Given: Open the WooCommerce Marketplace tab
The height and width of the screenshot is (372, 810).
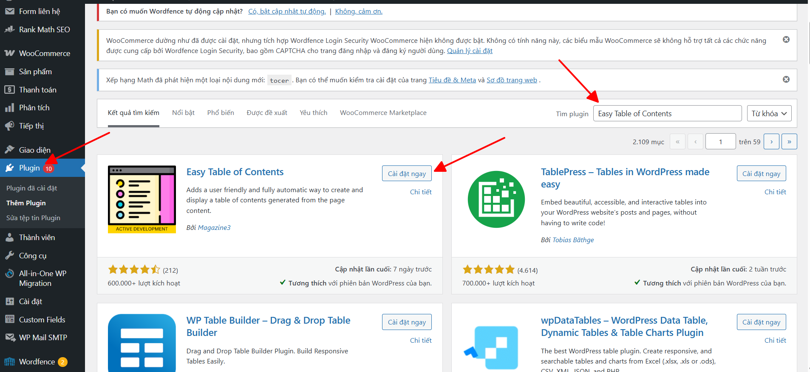Looking at the screenshot, I should point(383,113).
